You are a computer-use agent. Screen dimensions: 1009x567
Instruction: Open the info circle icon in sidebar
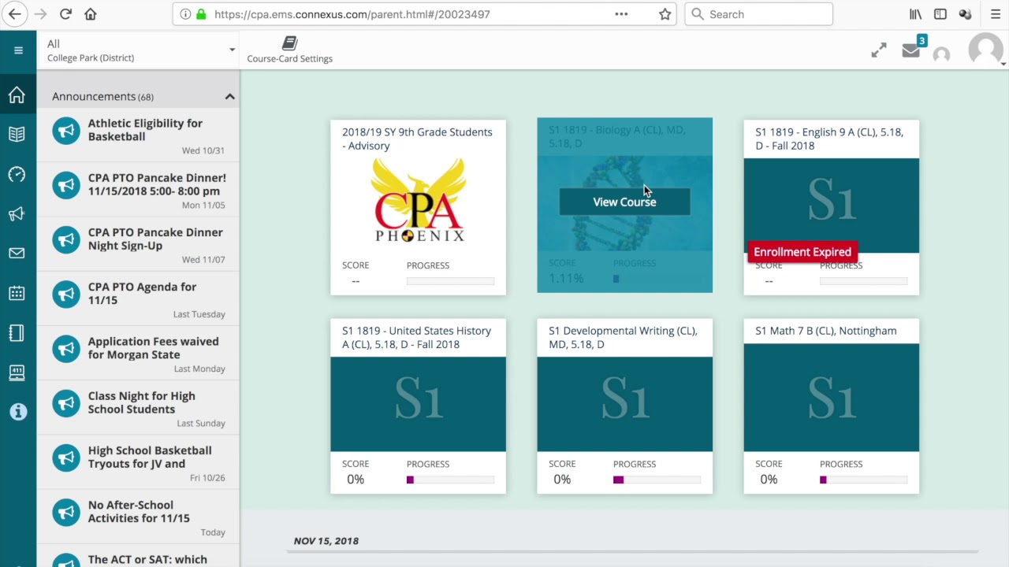[18, 412]
